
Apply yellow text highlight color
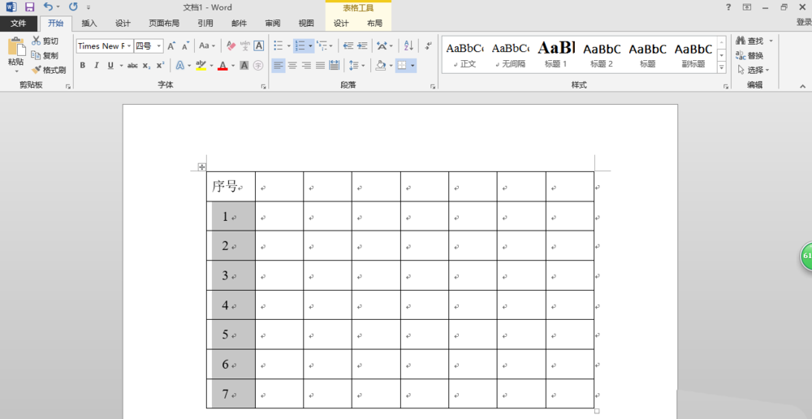201,66
